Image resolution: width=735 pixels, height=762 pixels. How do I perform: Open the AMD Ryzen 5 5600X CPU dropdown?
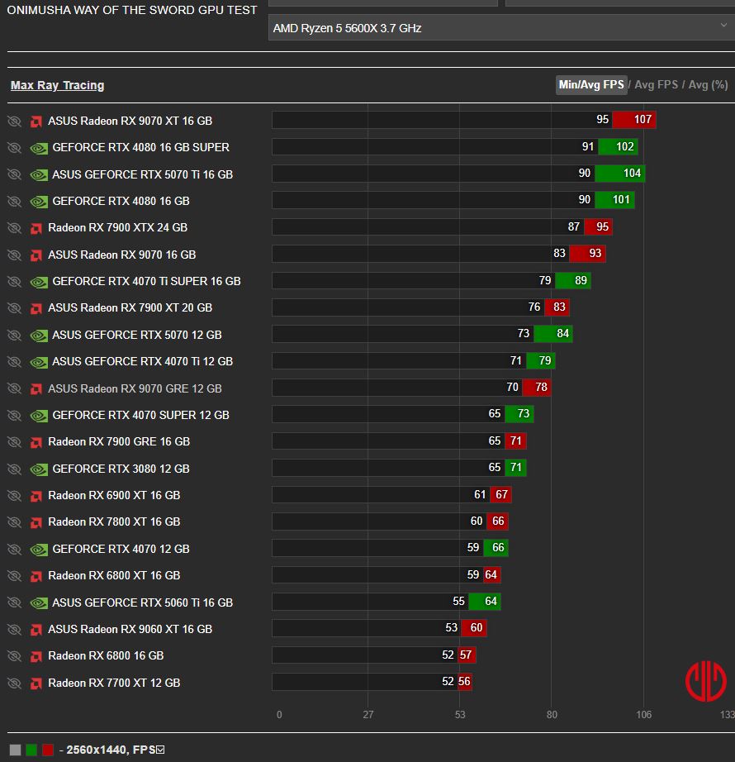click(501, 28)
